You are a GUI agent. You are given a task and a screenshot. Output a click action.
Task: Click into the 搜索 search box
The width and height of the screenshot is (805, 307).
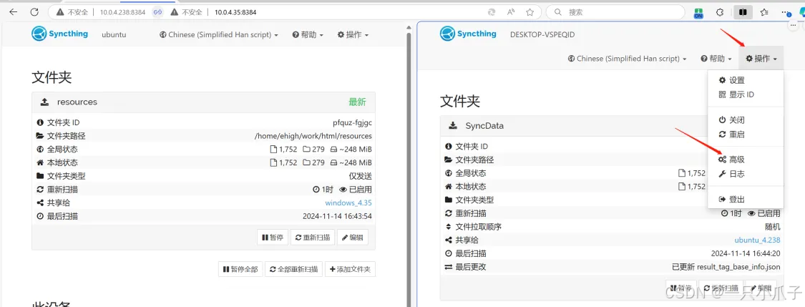coord(616,11)
